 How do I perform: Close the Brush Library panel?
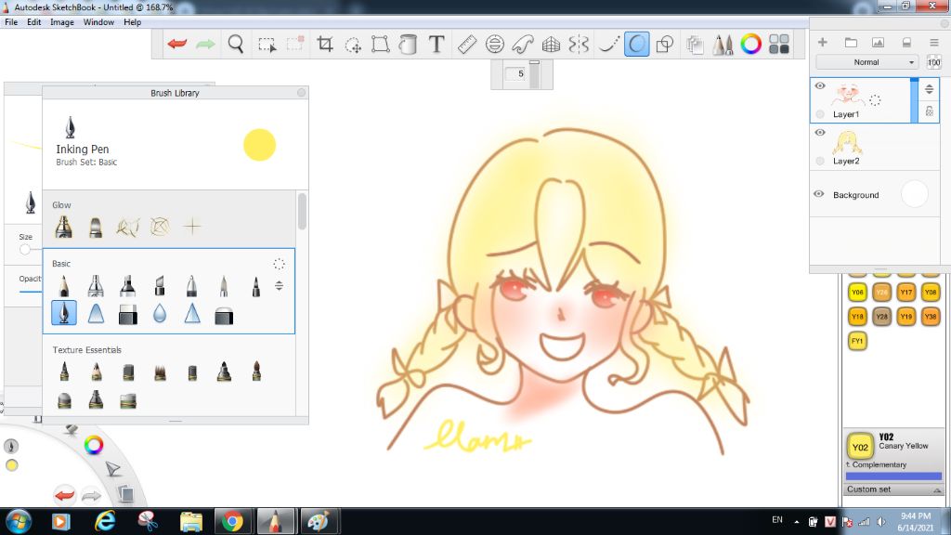pos(302,92)
